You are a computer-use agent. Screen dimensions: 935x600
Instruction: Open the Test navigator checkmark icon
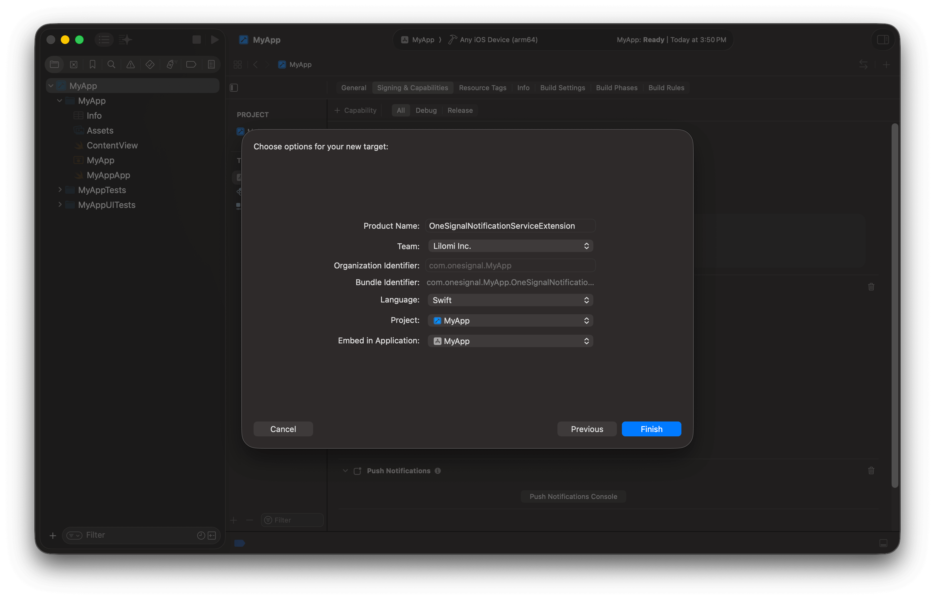point(150,64)
